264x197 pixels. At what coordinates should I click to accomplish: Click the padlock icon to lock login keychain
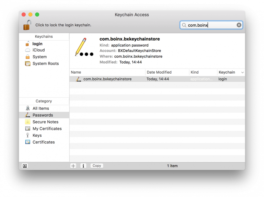27,25
